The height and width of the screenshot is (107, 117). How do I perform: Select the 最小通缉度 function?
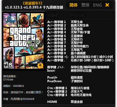click(78, 53)
